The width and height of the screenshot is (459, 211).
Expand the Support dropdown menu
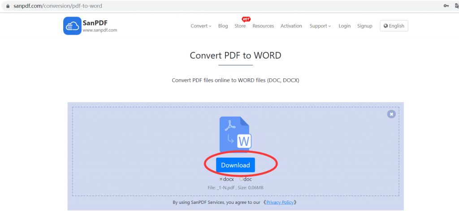(x=320, y=26)
